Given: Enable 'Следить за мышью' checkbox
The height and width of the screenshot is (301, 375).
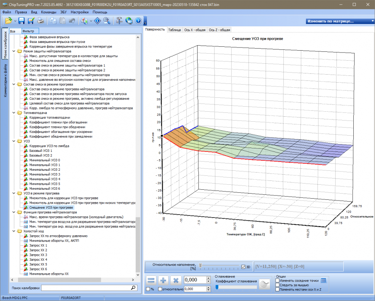Looking at the screenshot, I should click(x=277, y=285).
